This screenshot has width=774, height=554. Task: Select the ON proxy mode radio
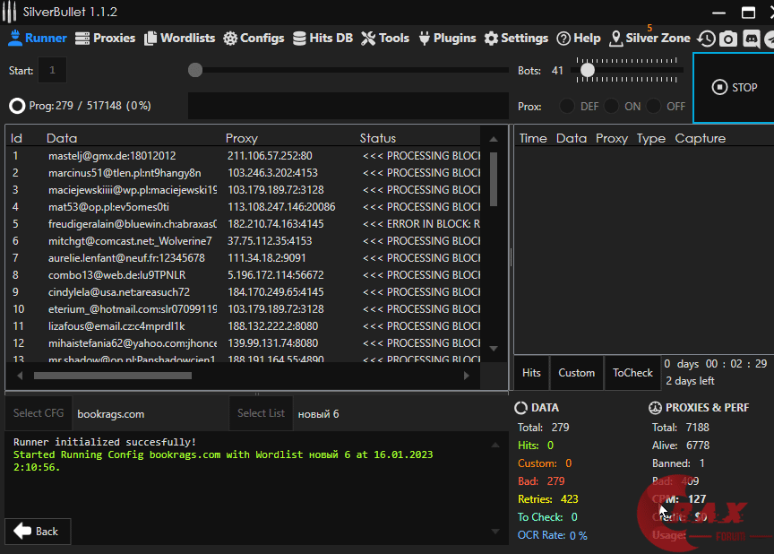tap(611, 106)
